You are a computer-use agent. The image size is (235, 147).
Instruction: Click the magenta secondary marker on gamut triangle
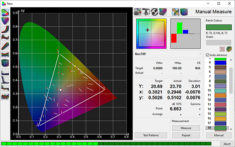(62, 113)
